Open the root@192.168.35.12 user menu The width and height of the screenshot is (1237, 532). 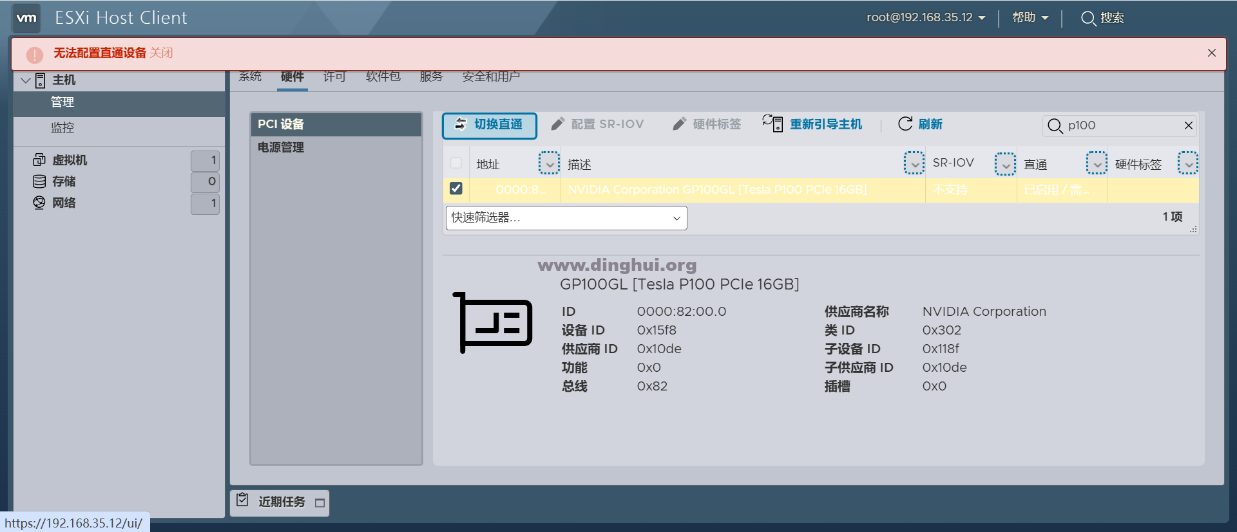point(926,17)
